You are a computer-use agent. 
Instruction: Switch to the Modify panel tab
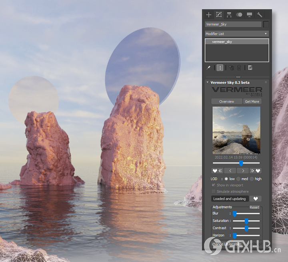[219, 15]
